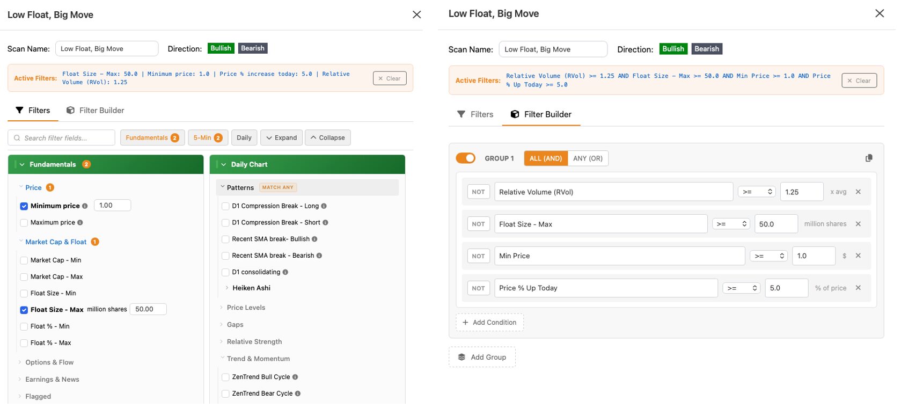
Task: Click info icon for D1 Compression Break - Long
Action: [x=324, y=206]
